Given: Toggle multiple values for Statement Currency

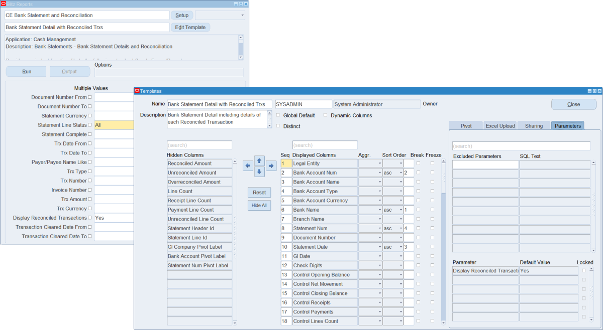Looking at the screenshot, I should tap(90, 116).
